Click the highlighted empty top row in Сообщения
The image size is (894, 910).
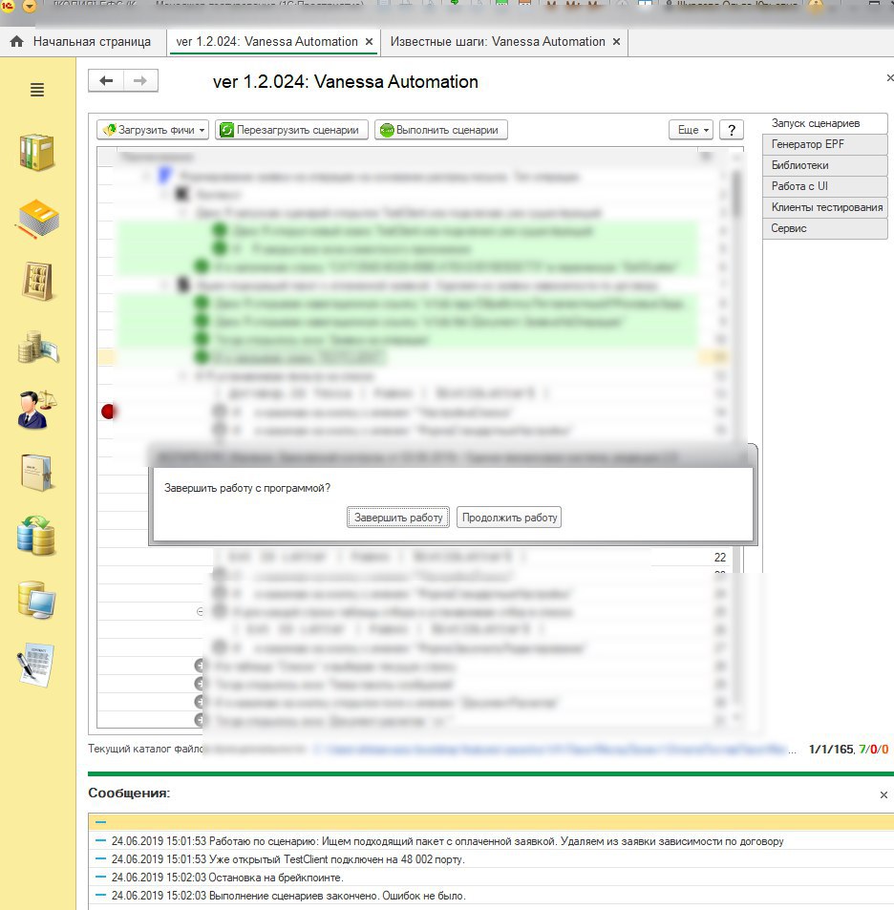pyautogui.click(x=491, y=822)
